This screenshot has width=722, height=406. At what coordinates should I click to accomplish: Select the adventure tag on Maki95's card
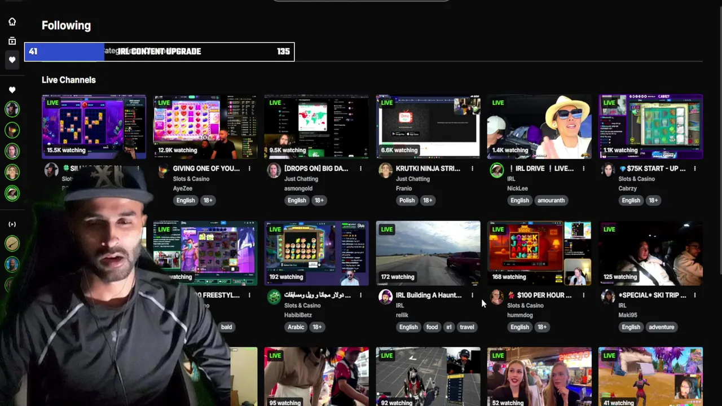point(661,327)
